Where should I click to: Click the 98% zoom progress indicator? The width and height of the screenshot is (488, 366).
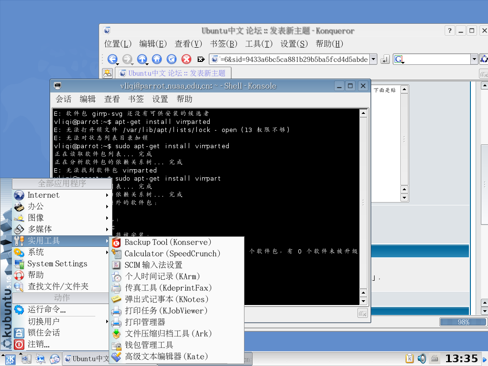(463, 322)
